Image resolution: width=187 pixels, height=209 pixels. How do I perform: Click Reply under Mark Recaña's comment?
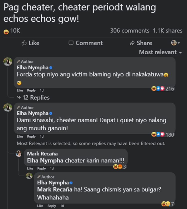[x=42, y=168]
